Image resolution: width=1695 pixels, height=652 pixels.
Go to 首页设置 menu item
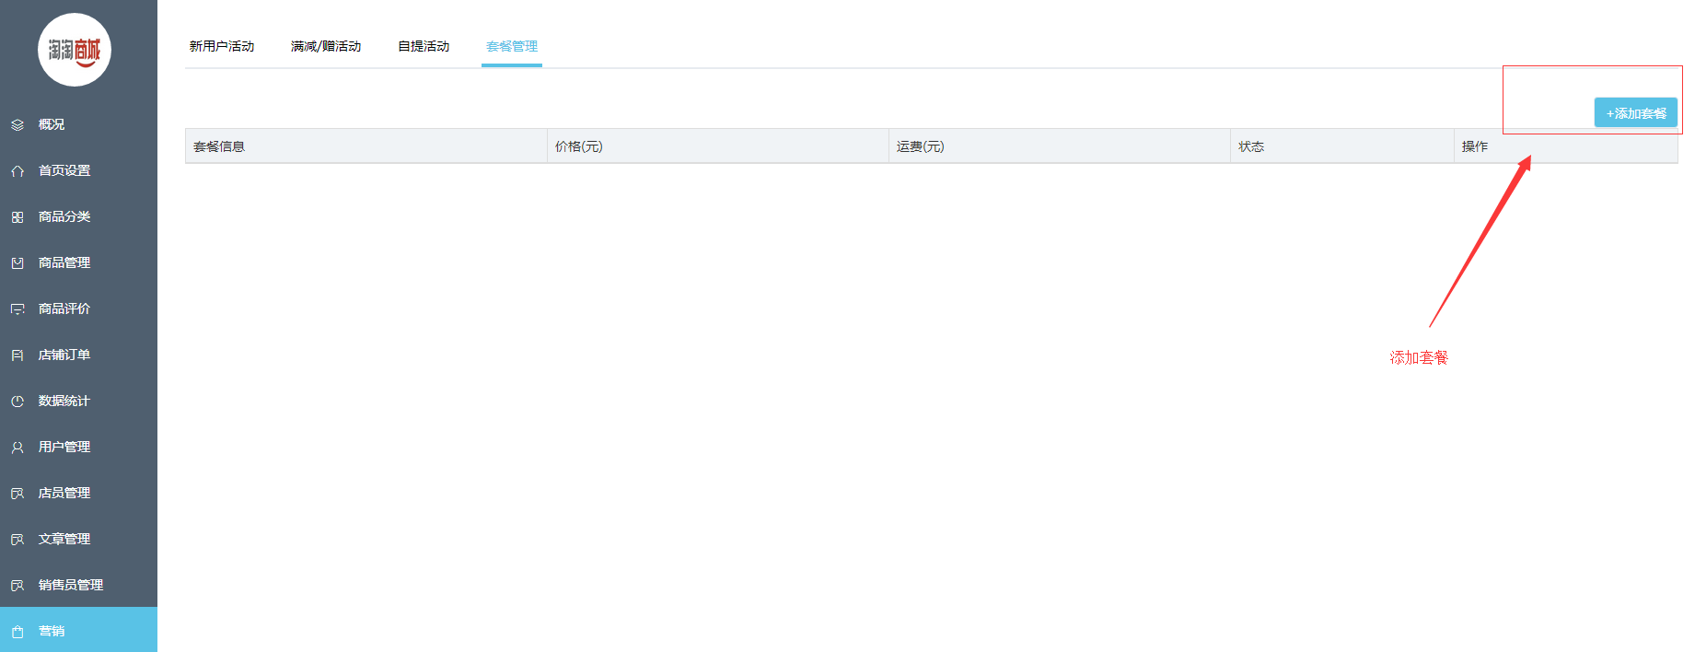(78, 170)
